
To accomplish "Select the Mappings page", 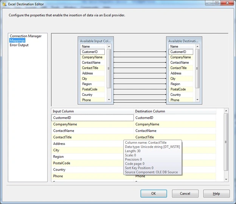I will coord(17,40).
